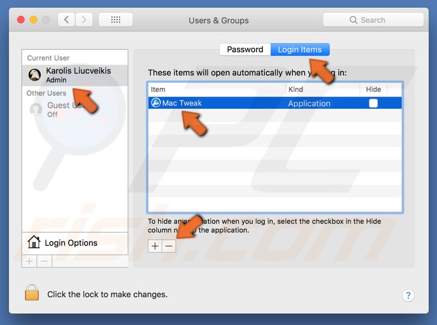
Task: Click the Mac Tweak application icon
Action: tap(156, 103)
